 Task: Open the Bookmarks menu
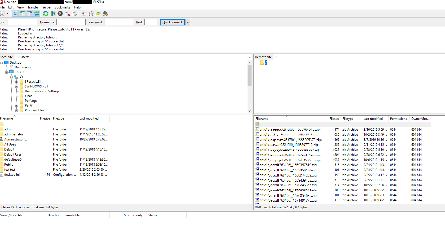click(62, 7)
